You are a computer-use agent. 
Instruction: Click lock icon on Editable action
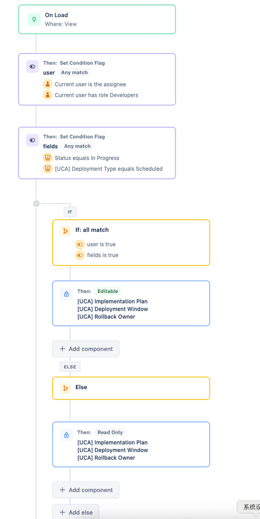click(x=66, y=294)
